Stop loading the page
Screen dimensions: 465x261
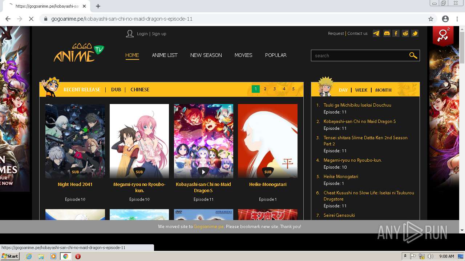pyautogui.click(x=31, y=19)
